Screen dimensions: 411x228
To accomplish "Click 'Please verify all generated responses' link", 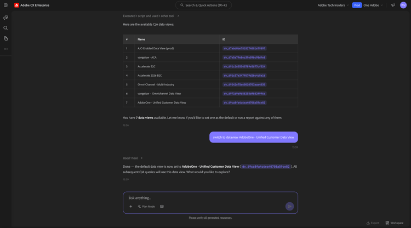I will pyautogui.click(x=210, y=218).
